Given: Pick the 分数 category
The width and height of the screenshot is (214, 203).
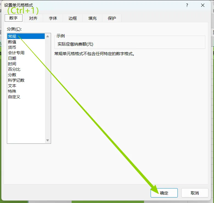Looking at the screenshot, I should tap(26, 75).
